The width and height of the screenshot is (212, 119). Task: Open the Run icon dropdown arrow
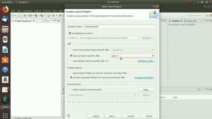click(x=33, y=16)
